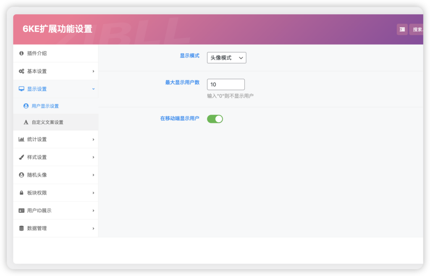Viewport: 430px width, 276px height.
Task: Click the info icon beside 插件介绍
Action: pyautogui.click(x=21, y=53)
